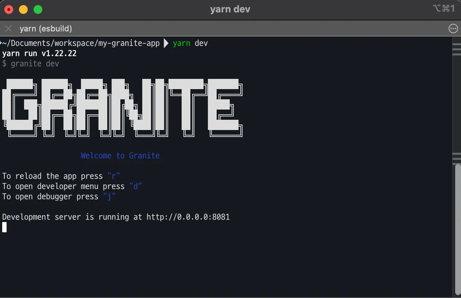Select the yarn (esbuild) tab
Viewport: 461px width, 298px height.
coord(46,28)
